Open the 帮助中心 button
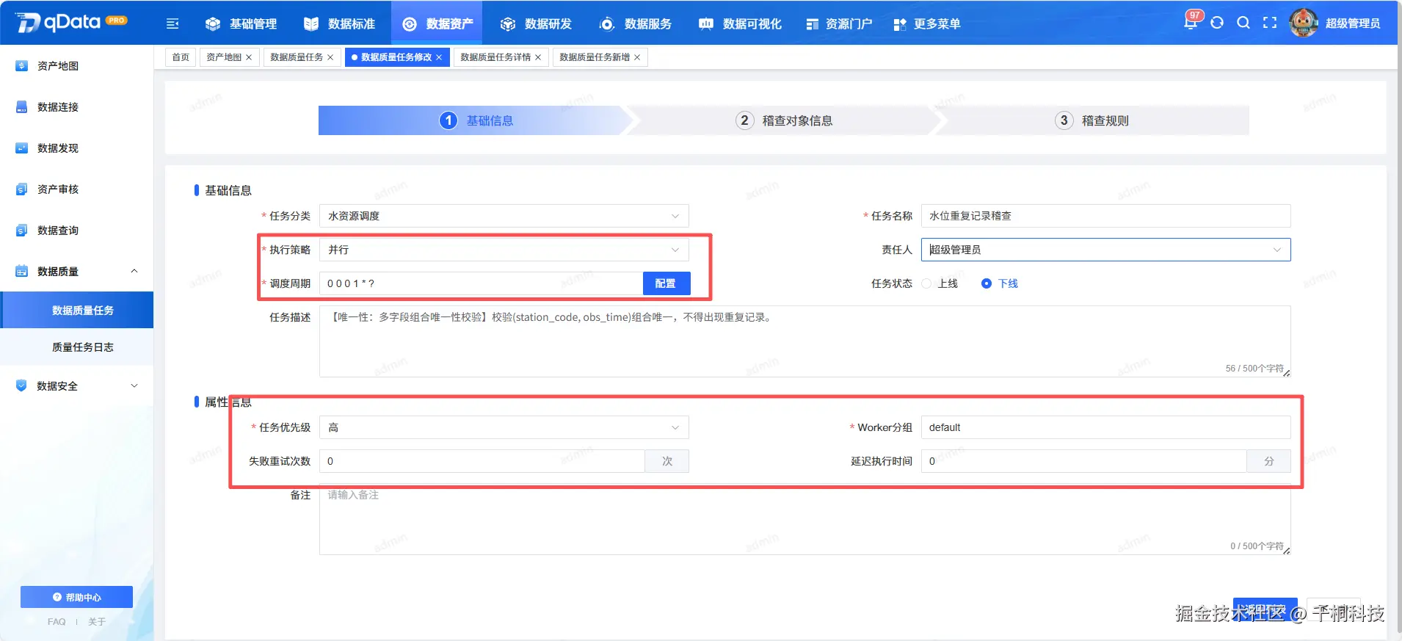This screenshot has width=1402, height=641. [76, 597]
